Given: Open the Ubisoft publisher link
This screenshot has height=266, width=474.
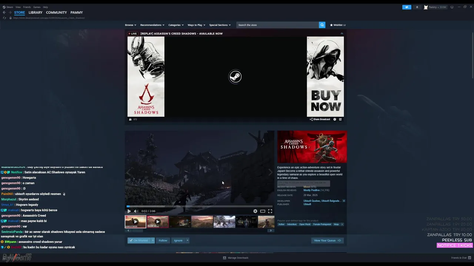Looking at the screenshot, I should [x=307, y=204].
